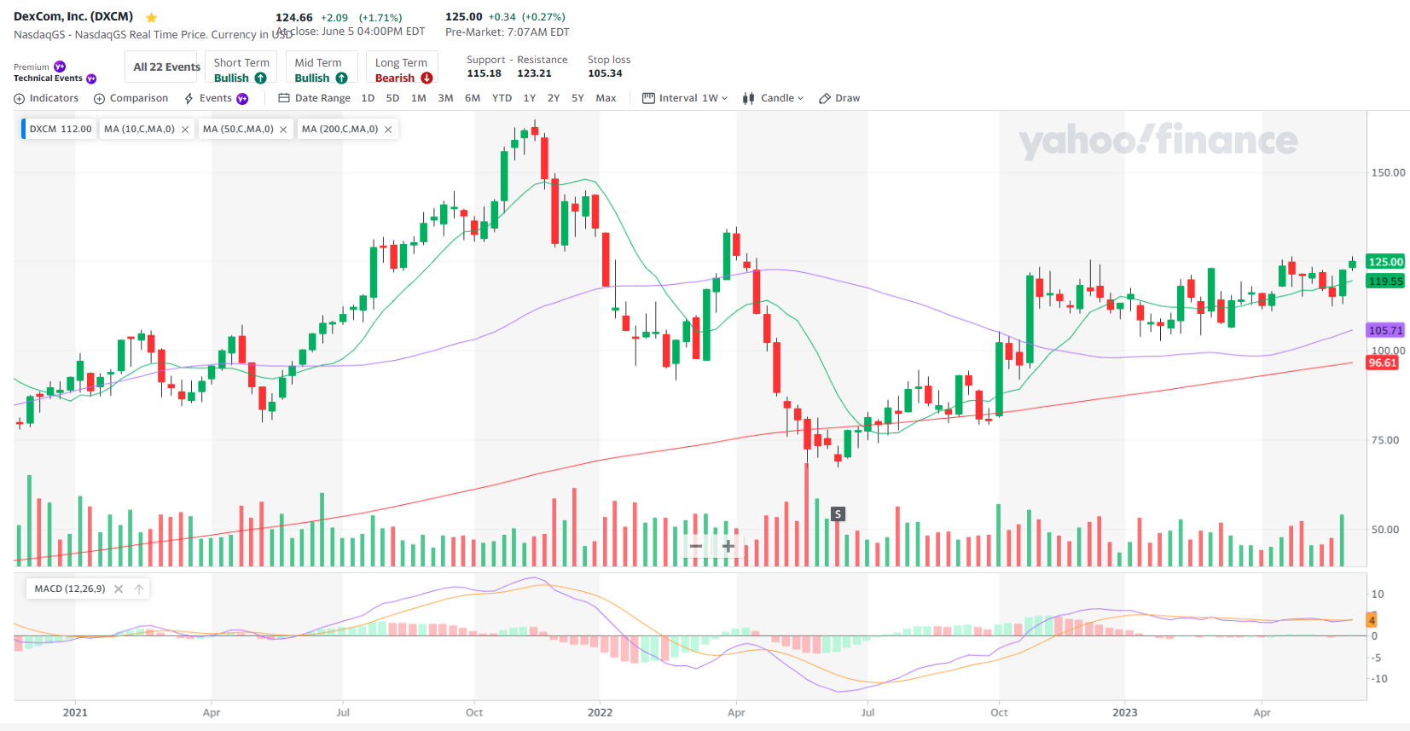Remove the MA (50,C,MA,0) indicator

283,130
